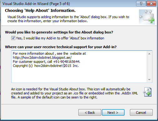Click the title bar help question mark
Screen dimensions: 158x121
coord(141,4)
